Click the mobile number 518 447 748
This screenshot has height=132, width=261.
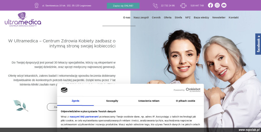(197, 5)
